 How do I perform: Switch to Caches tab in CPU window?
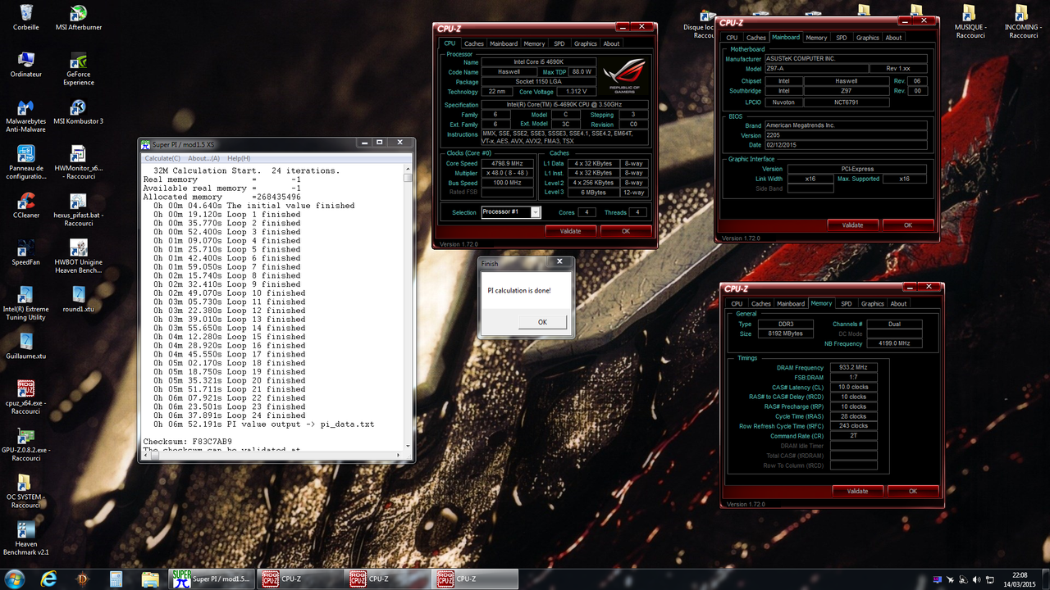(473, 43)
